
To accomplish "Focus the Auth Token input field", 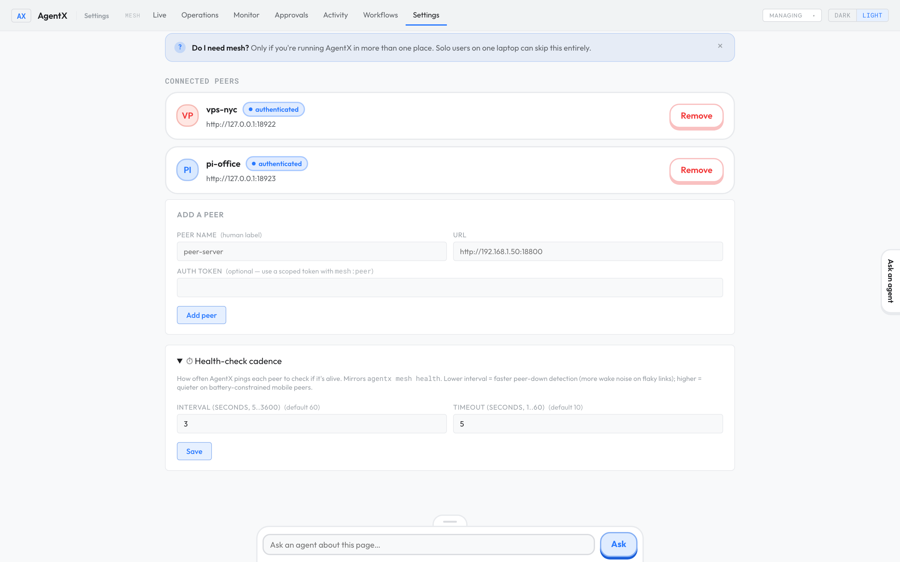I will tap(450, 288).
